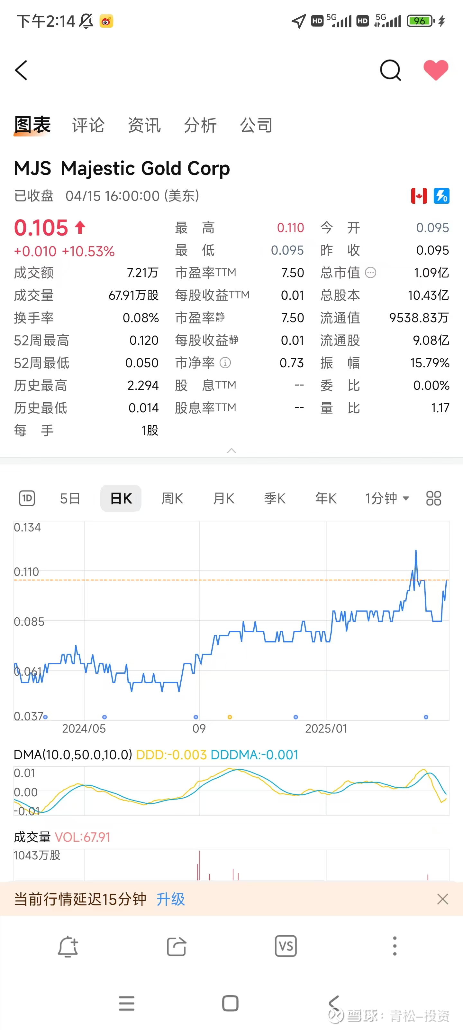Click the 升级 upgrade link
Viewport: 463px width, 1030px height.
(x=171, y=899)
